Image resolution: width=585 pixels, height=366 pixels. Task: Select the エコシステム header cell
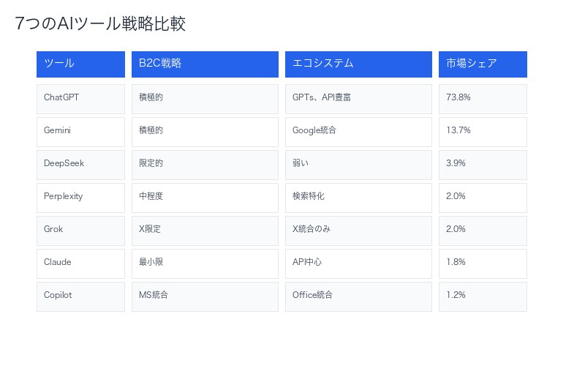(358, 64)
